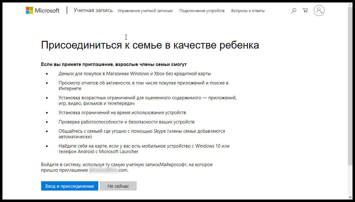Click the Не сейчас button

point(118,186)
